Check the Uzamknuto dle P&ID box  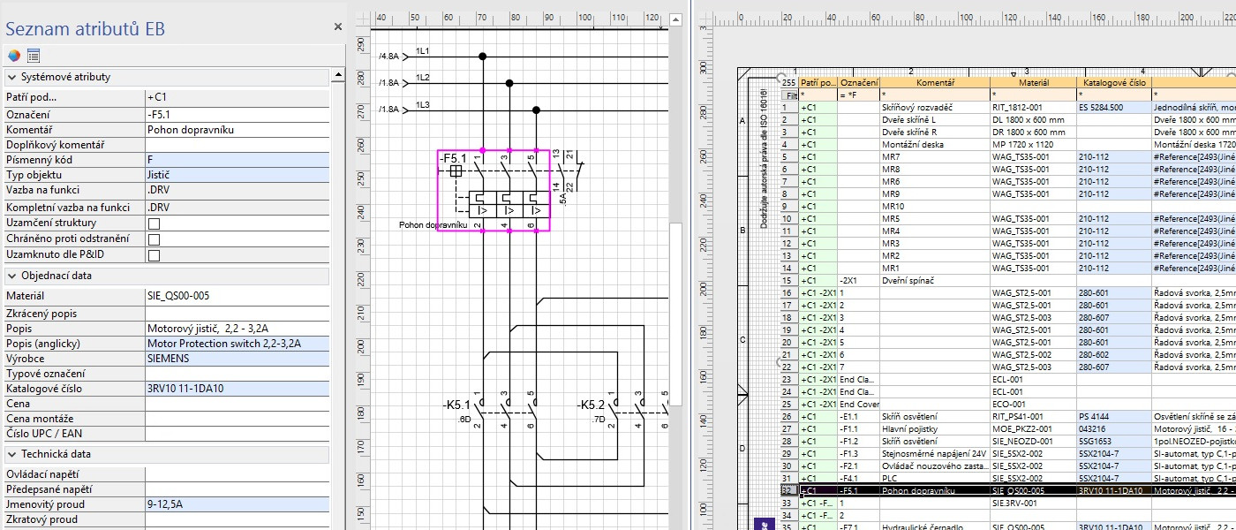pos(154,255)
